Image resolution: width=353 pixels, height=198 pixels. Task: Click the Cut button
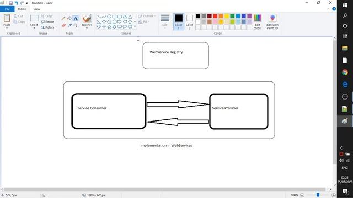click(x=18, y=16)
